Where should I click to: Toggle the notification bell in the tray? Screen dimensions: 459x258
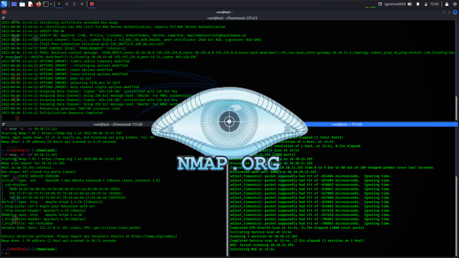coord(418,4)
